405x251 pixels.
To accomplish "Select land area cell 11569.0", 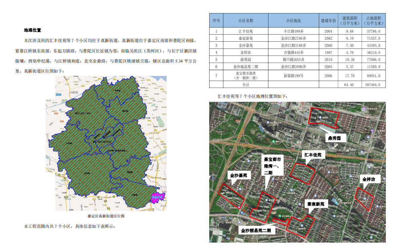I will click(x=374, y=67).
